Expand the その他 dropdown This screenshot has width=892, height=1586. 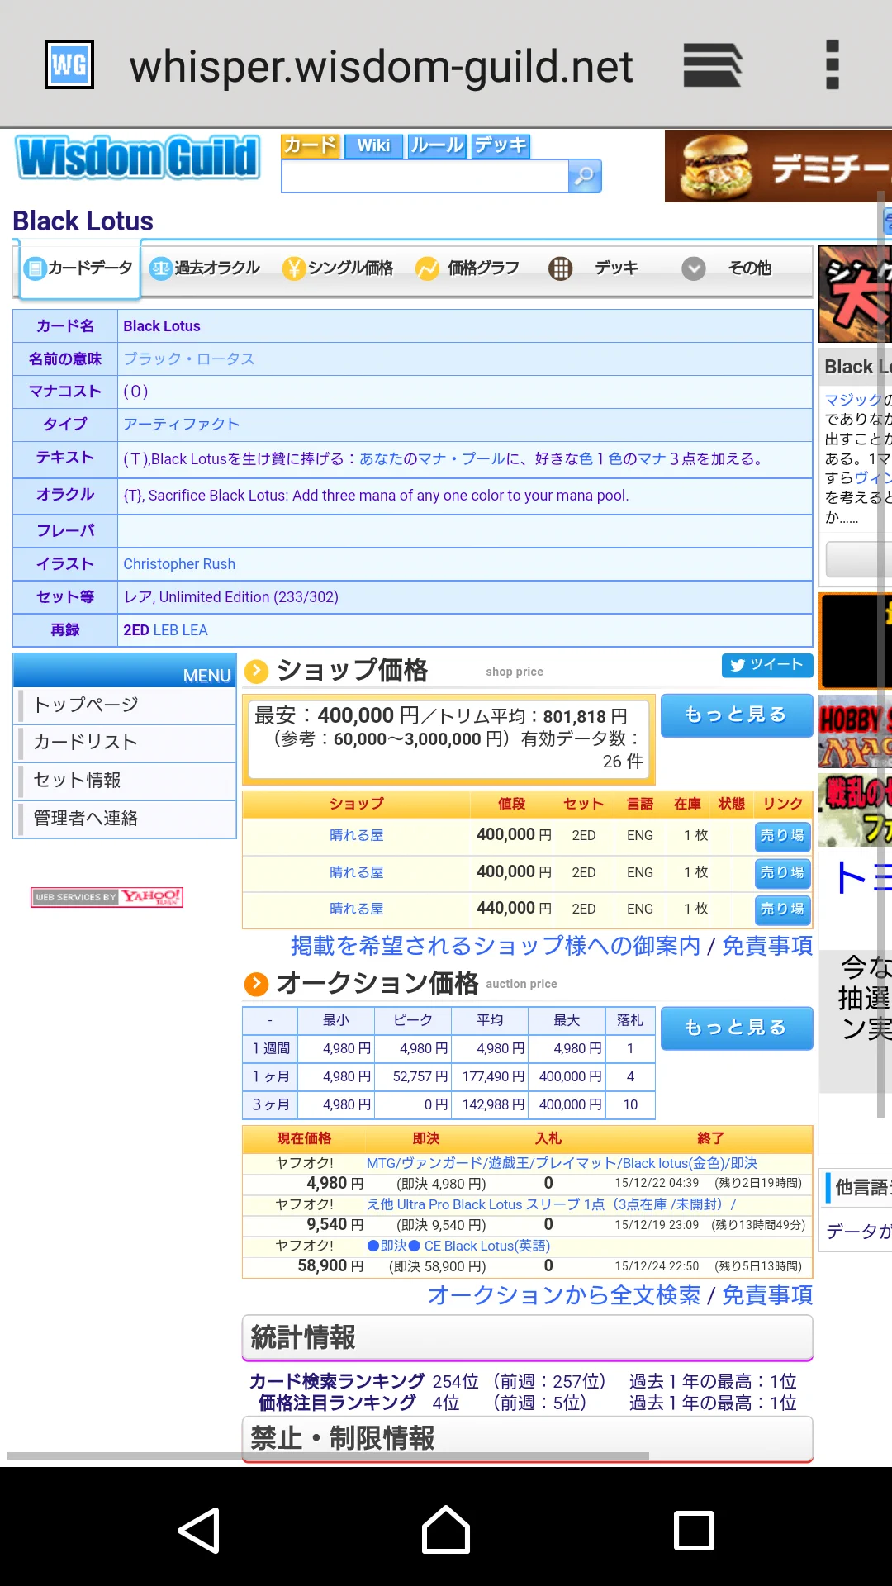[727, 268]
